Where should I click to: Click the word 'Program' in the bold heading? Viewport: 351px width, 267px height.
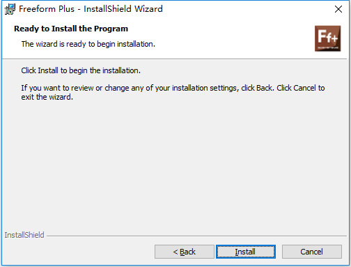(x=111, y=29)
